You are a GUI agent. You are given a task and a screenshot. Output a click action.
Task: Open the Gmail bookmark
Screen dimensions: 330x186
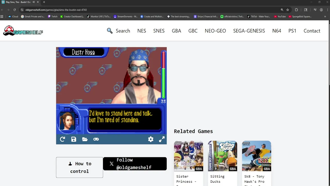coord(33,17)
